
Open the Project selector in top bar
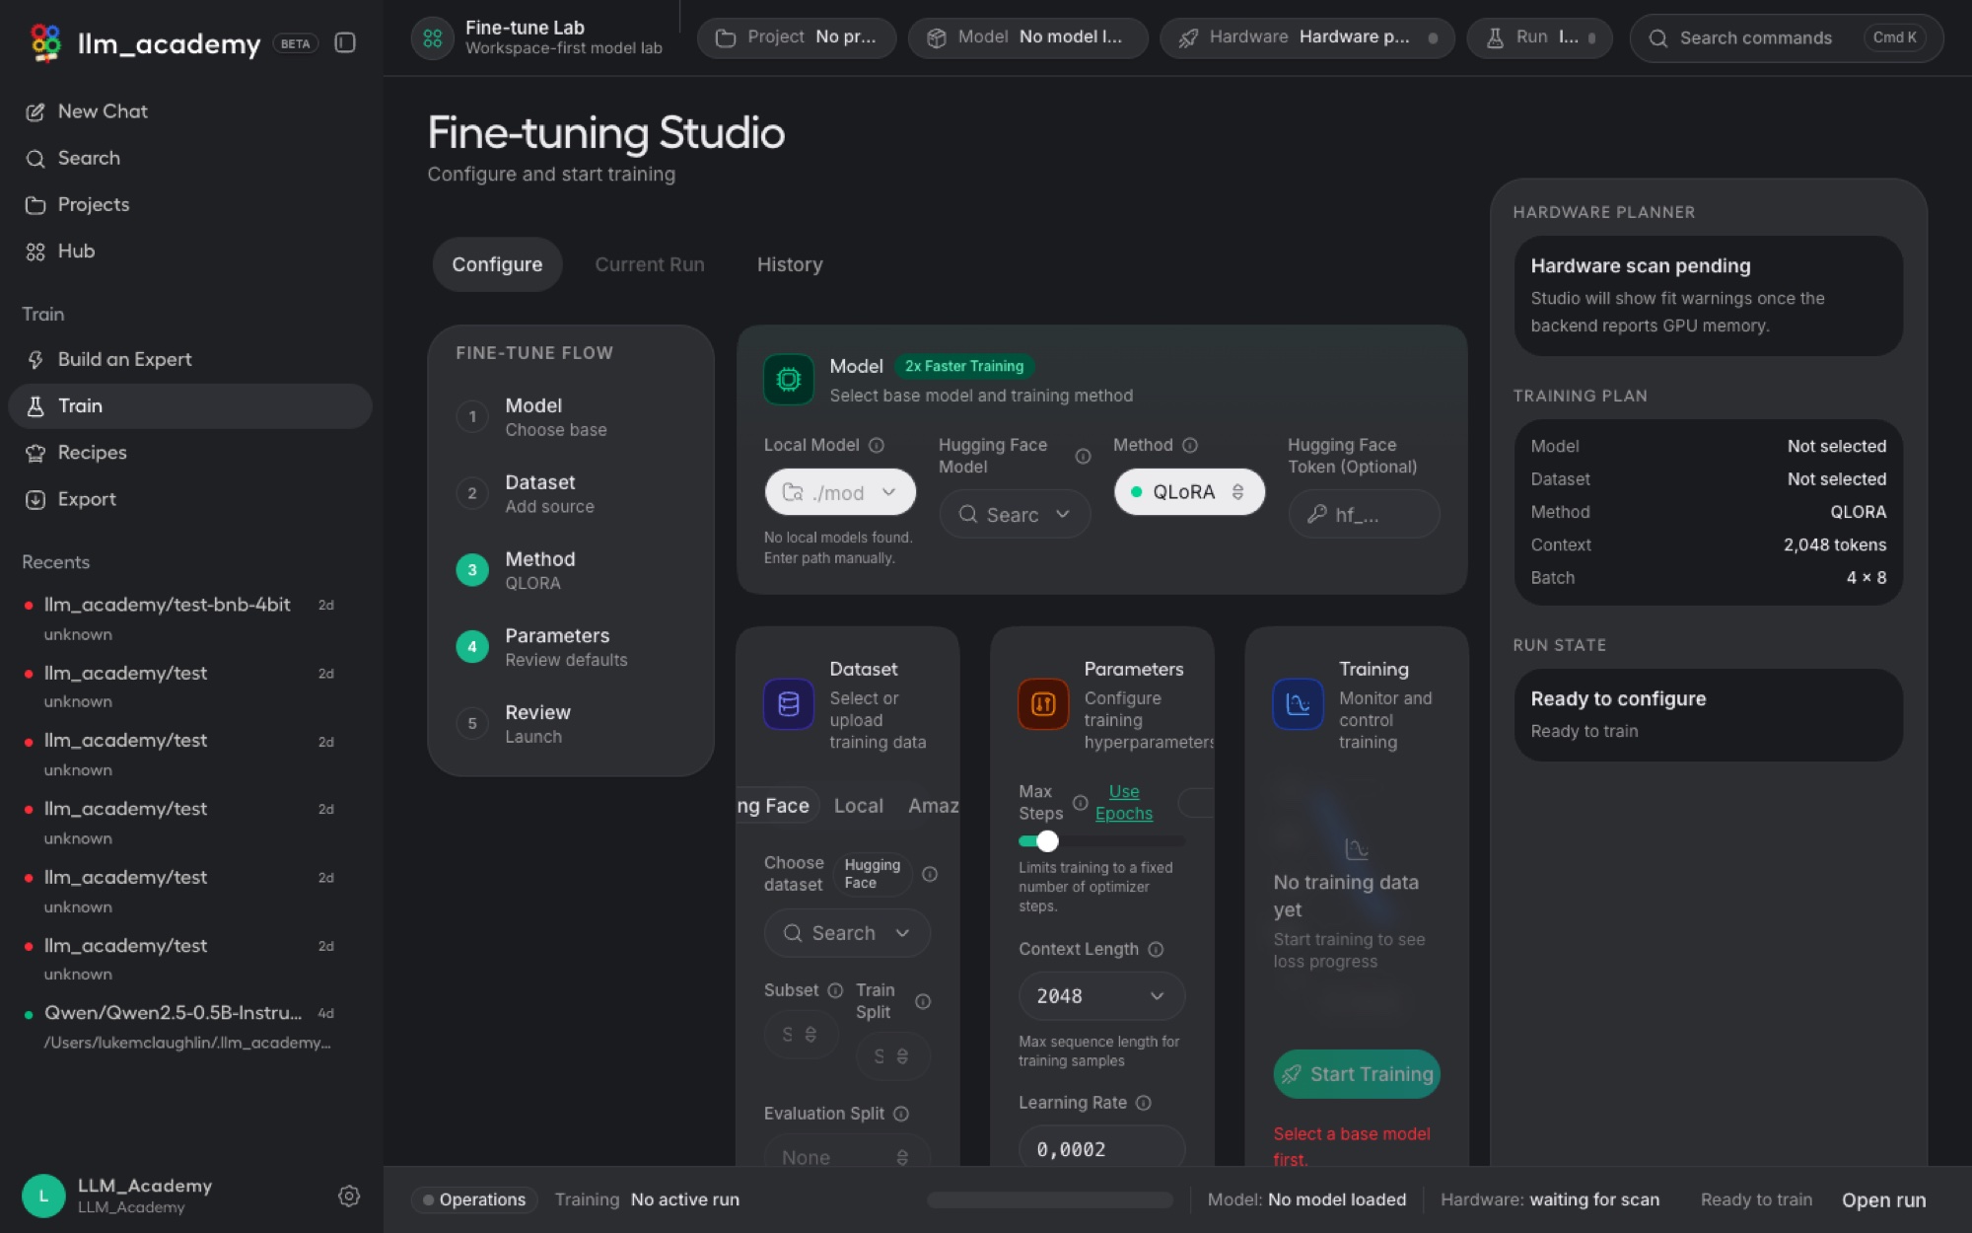click(x=797, y=37)
